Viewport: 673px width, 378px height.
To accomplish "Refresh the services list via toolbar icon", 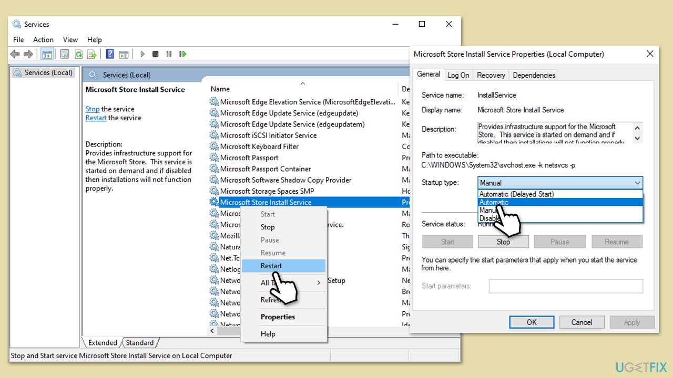I will pos(78,54).
